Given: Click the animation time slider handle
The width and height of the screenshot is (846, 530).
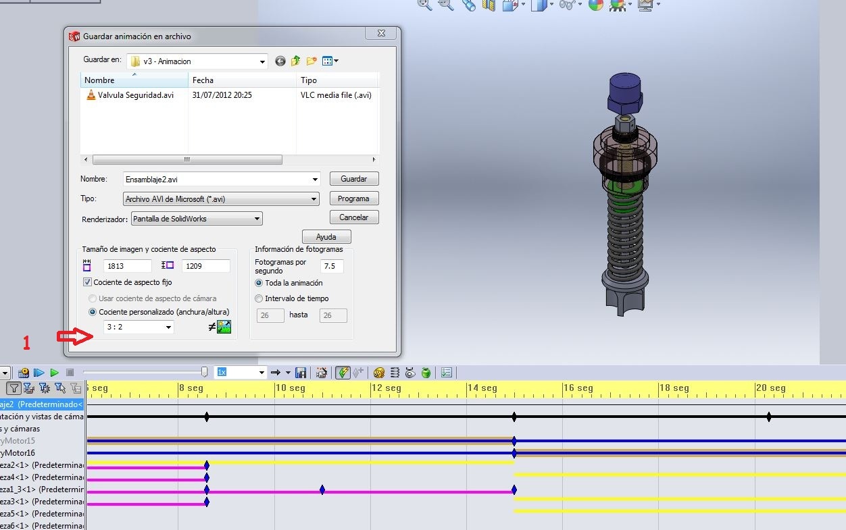Looking at the screenshot, I should pyautogui.click(x=205, y=372).
